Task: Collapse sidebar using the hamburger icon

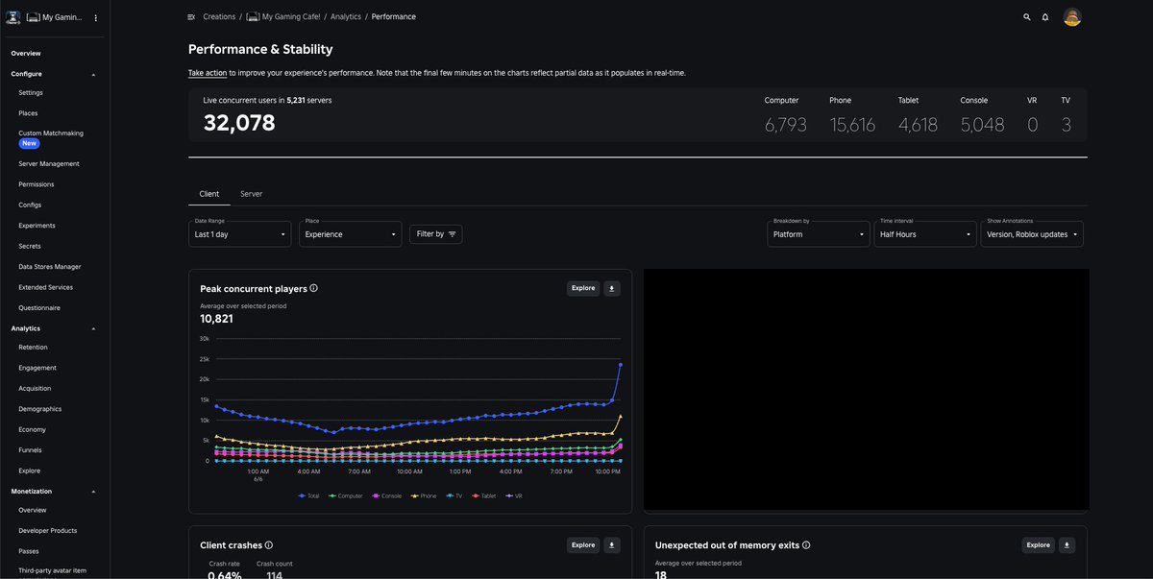Action: coord(191,17)
